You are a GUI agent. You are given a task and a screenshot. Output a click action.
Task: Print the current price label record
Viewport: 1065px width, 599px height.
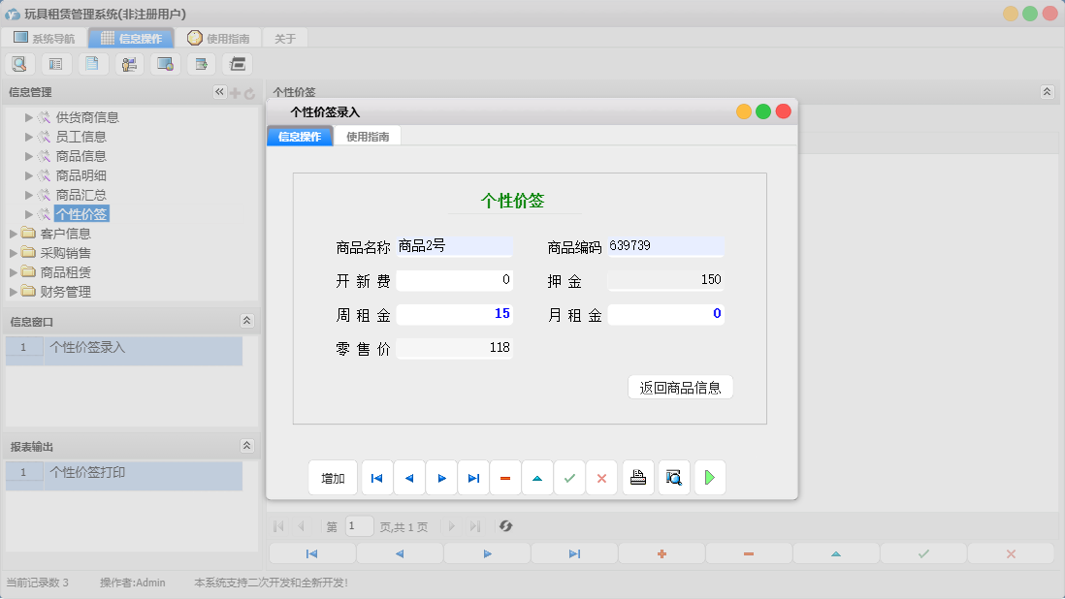pos(637,477)
